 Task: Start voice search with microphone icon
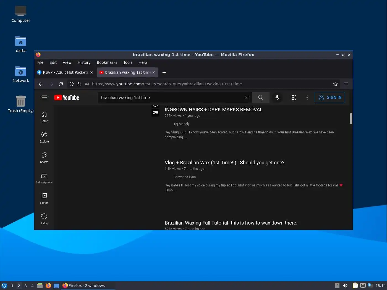pyautogui.click(x=277, y=97)
